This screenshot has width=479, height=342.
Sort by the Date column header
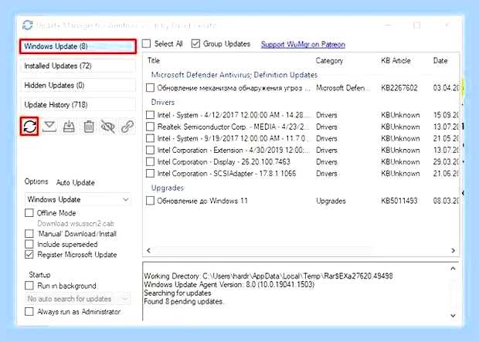coord(440,60)
